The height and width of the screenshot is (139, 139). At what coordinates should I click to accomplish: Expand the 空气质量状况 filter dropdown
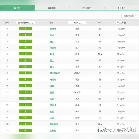tap(25, 23)
